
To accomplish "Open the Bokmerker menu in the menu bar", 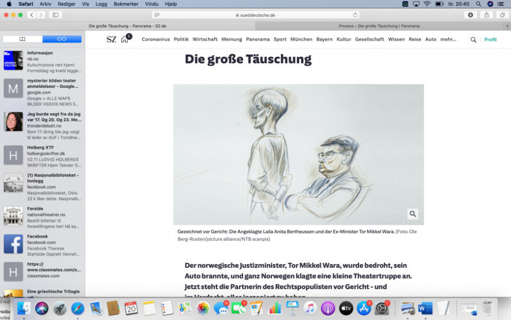I will pyautogui.click(x=126, y=4).
